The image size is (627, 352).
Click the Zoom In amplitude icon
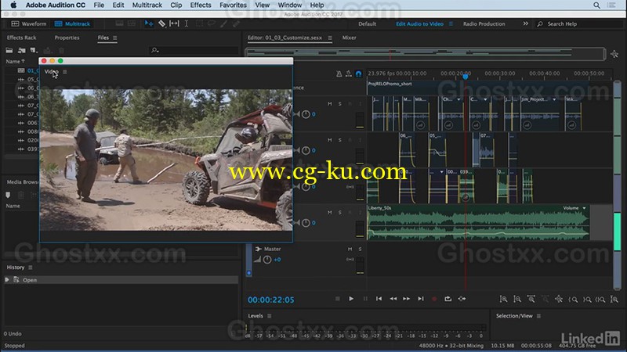[503, 299]
